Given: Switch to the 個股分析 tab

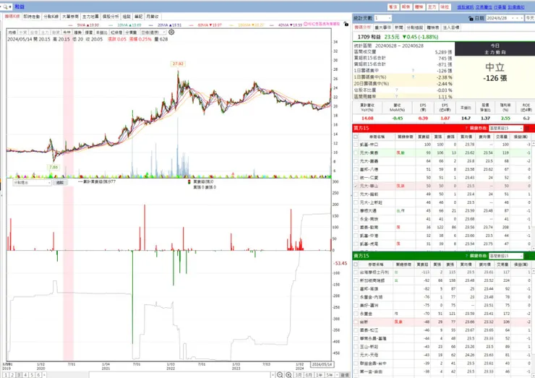Looking at the screenshot, I should point(111,17).
